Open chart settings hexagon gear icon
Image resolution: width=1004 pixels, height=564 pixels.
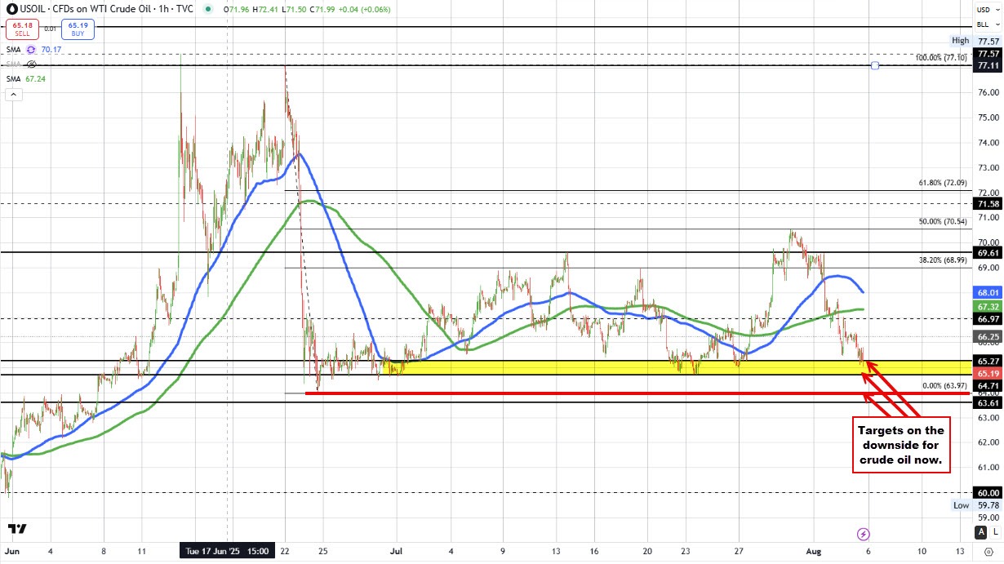pos(988,553)
